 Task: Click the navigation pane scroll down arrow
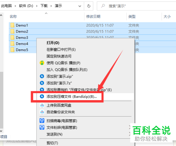[x=1, y=131]
